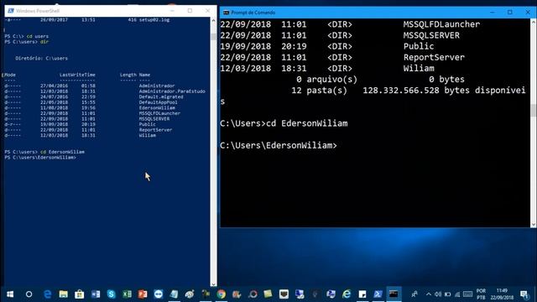Image resolution: width=537 pixels, height=302 pixels.
Task: Switch to Command Prompt taskbar icon
Action: click(x=394, y=294)
